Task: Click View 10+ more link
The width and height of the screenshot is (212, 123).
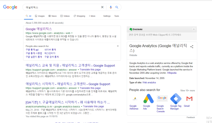Action: (x=187, y=91)
